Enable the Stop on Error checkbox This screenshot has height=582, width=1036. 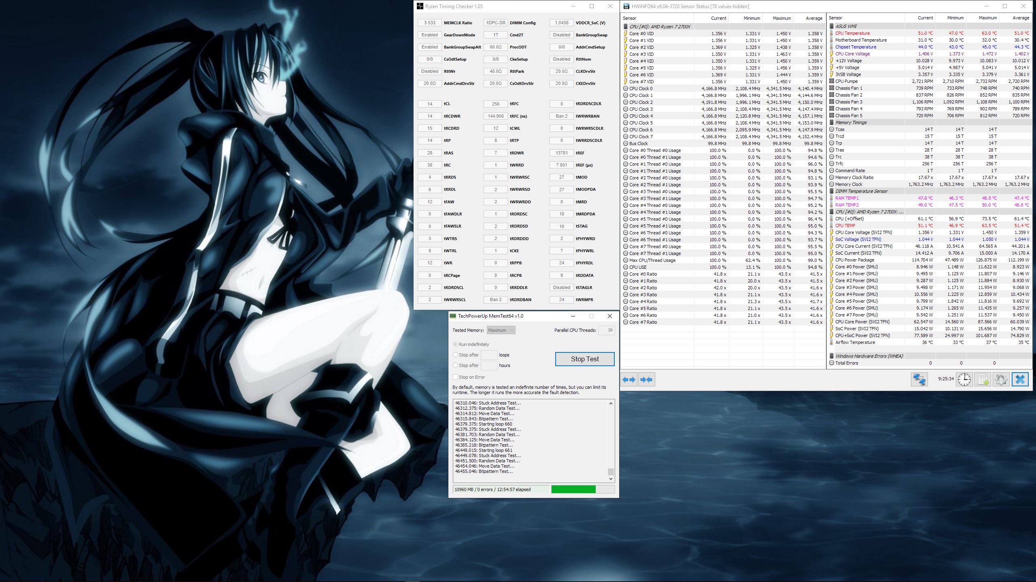tap(456, 377)
